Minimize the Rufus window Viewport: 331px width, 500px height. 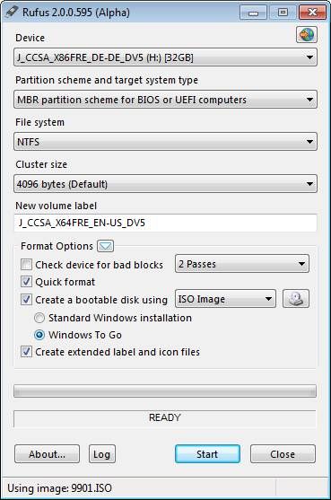tap(253, 13)
